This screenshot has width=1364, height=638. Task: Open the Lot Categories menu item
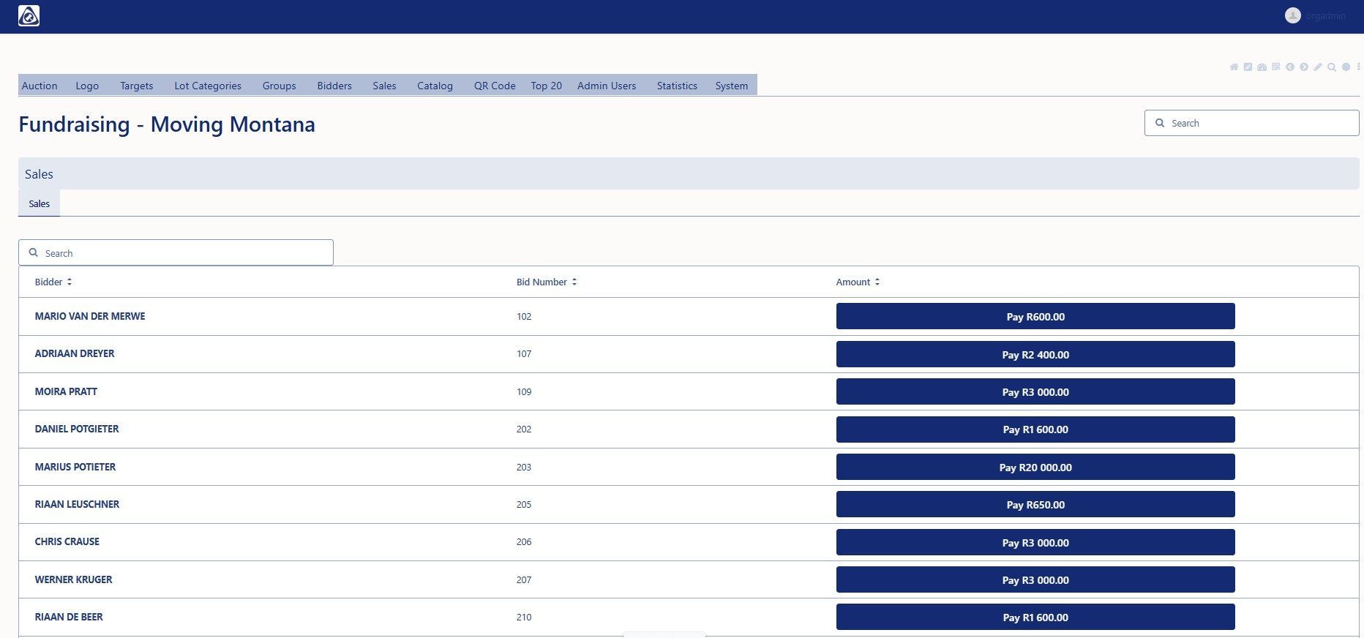(x=208, y=86)
